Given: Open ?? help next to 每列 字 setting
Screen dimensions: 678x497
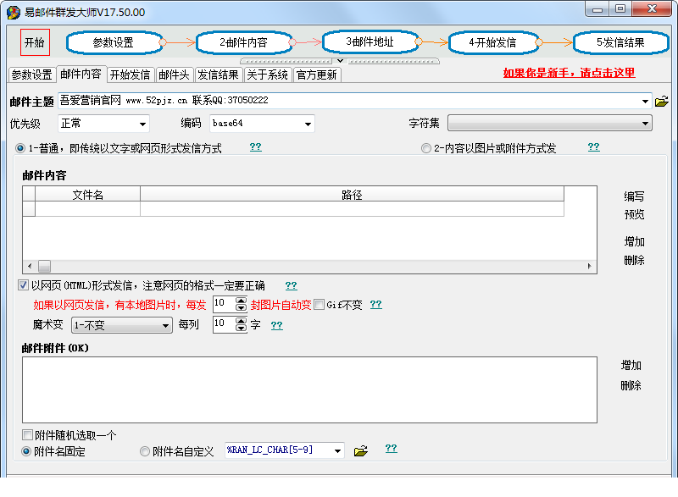Looking at the screenshot, I should tap(277, 325).
